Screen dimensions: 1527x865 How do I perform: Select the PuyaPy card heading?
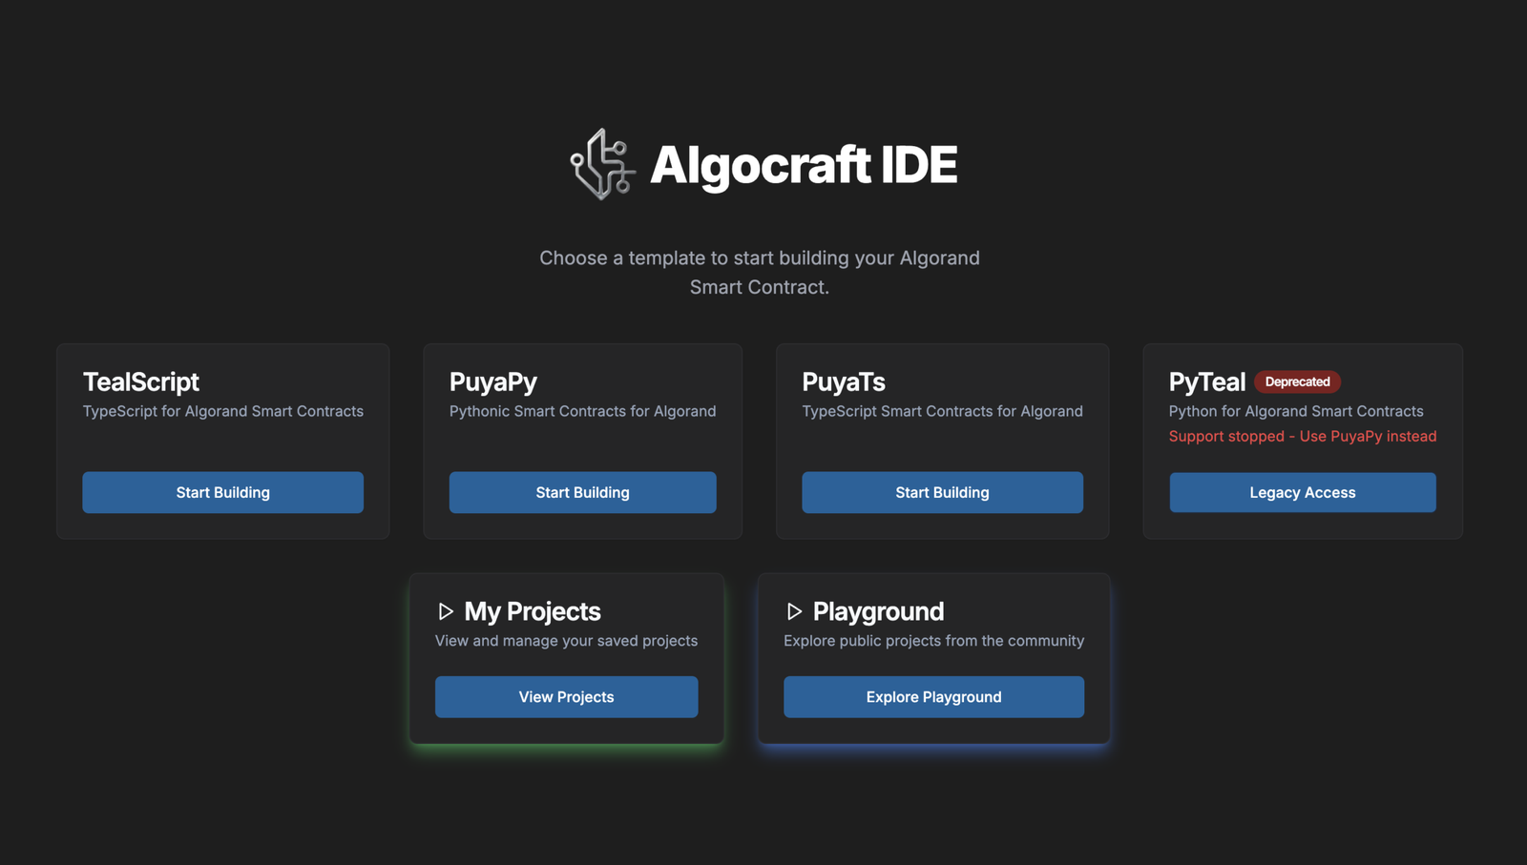click(x=493, y=381)
